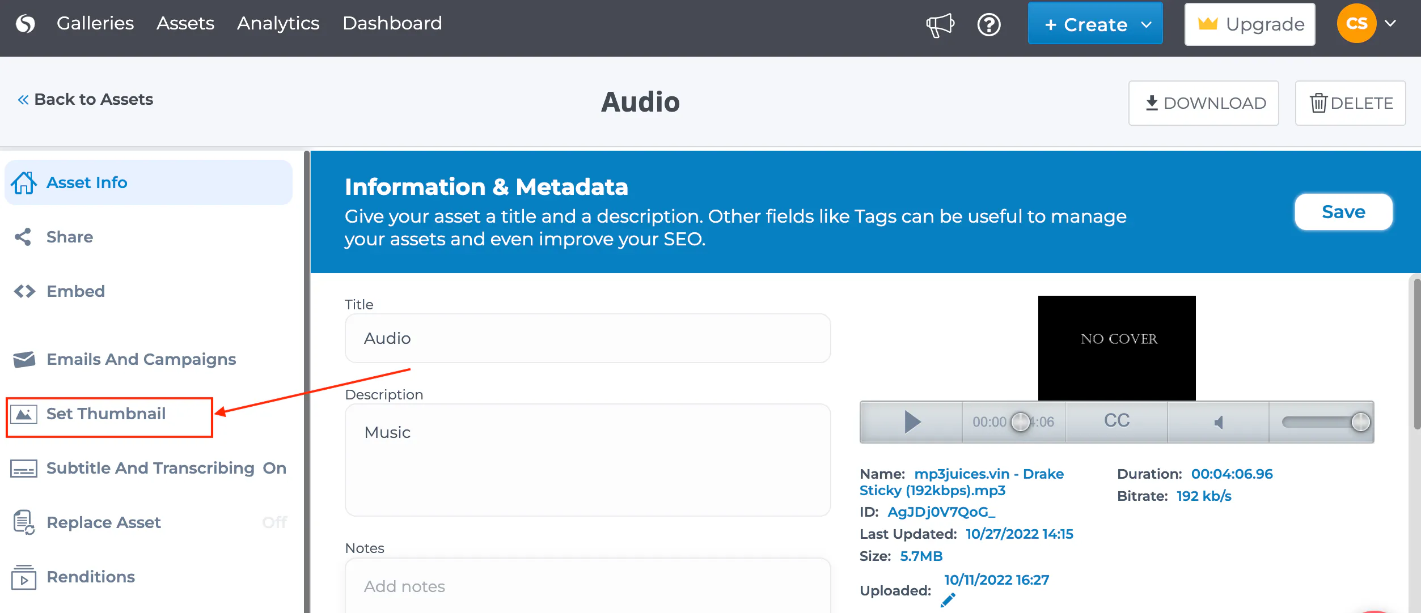Viewport: 1421px width, 613px height.
Task: Open the Assets menu
Action: pos(185,23)
